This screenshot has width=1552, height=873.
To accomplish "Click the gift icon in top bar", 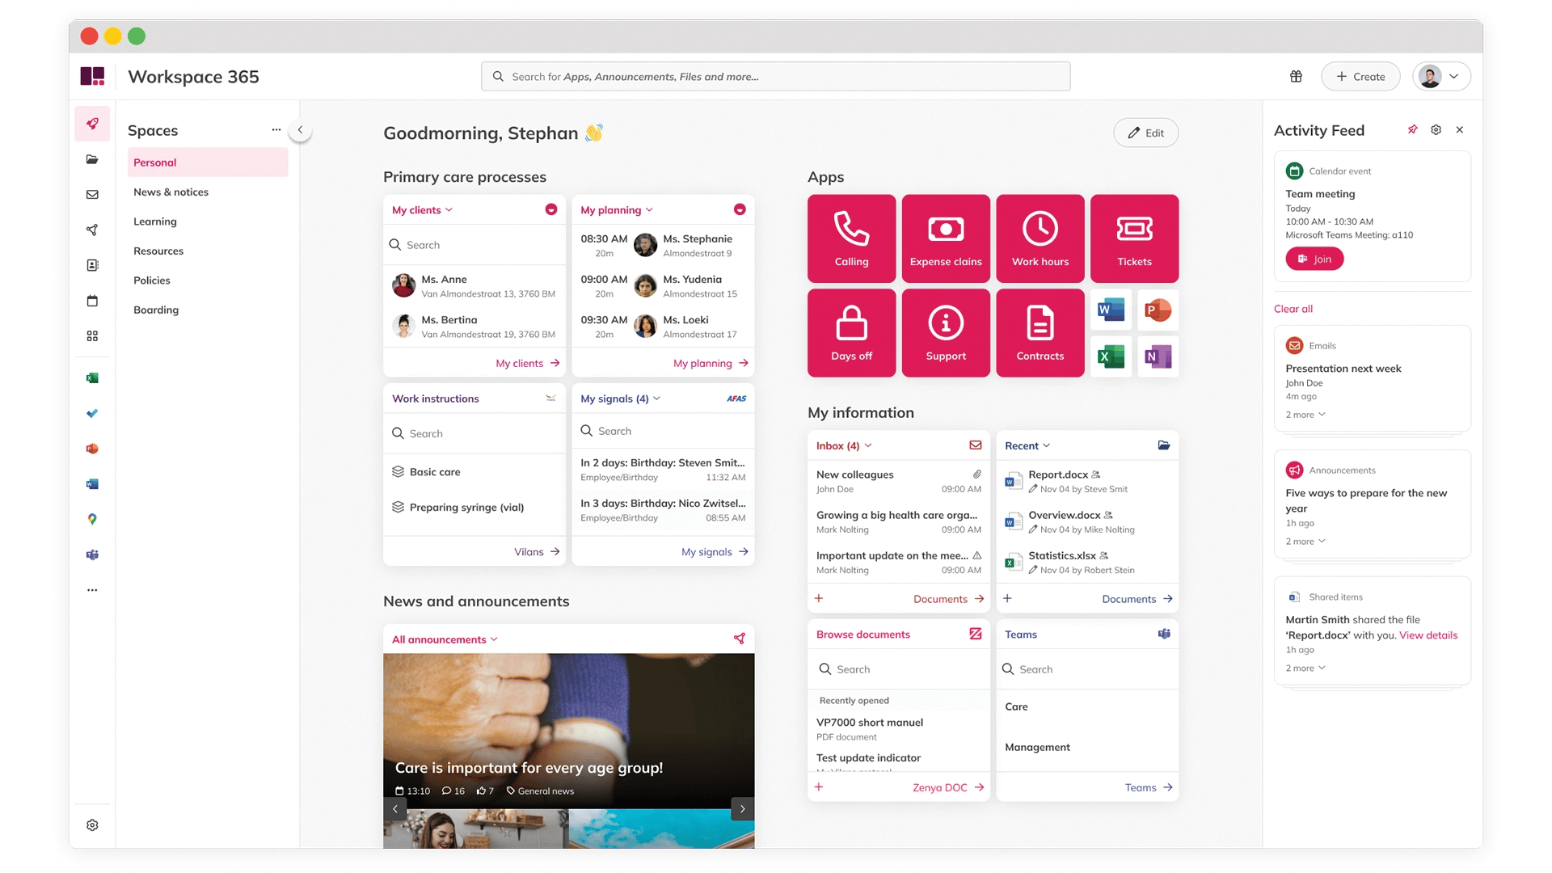I will [x=1296, y=76].
